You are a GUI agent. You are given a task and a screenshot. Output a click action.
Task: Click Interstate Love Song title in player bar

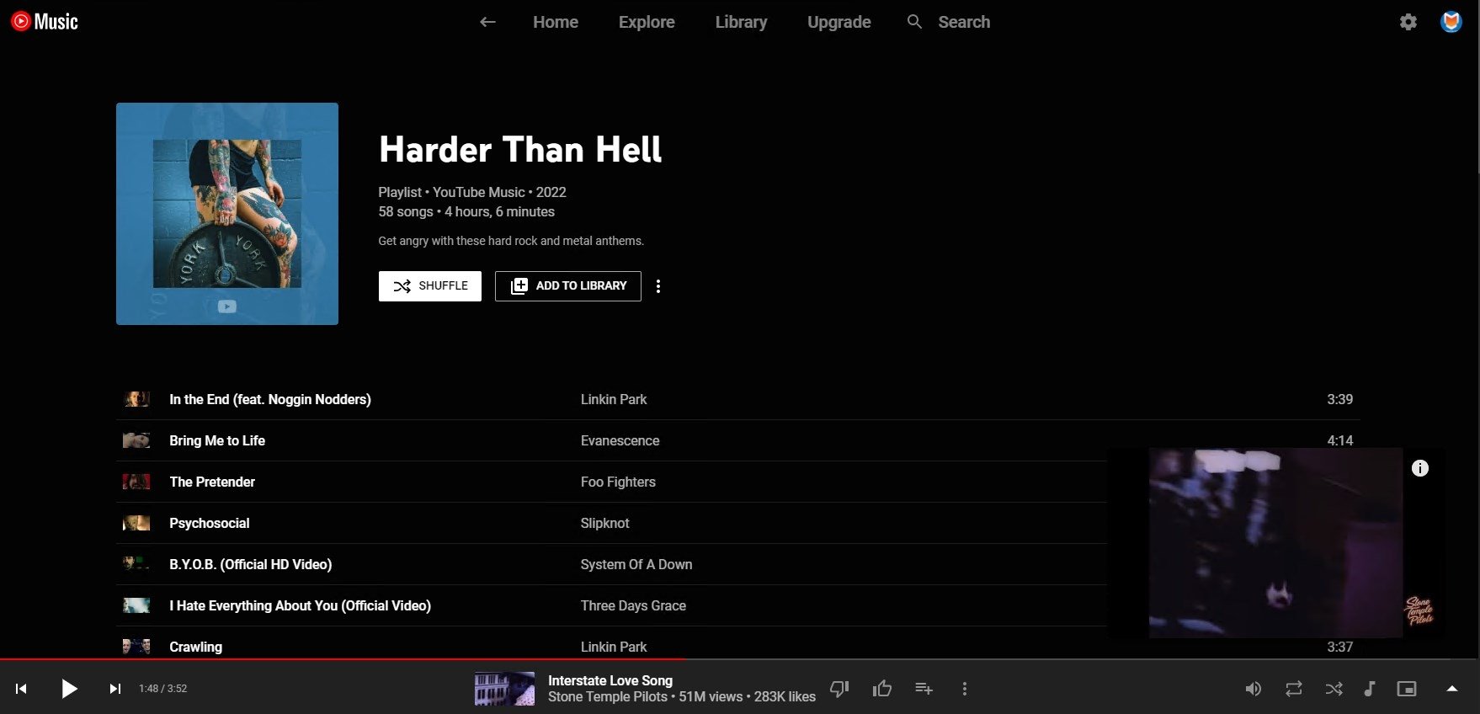point(610,680)
